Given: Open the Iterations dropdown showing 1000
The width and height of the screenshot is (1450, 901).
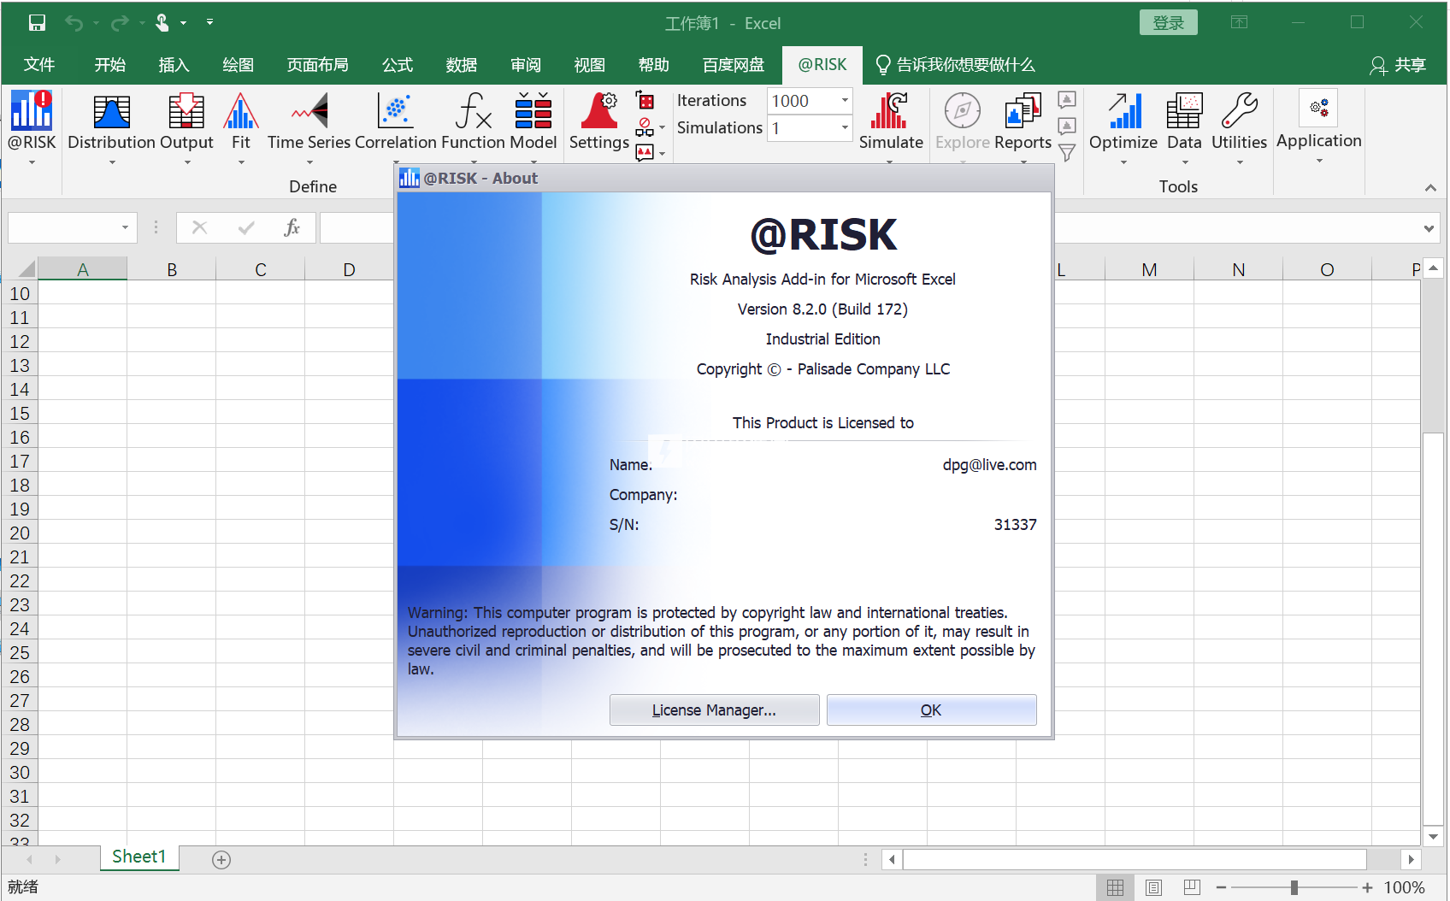Looking at the screenshot, I should click(x=845, y=101).
